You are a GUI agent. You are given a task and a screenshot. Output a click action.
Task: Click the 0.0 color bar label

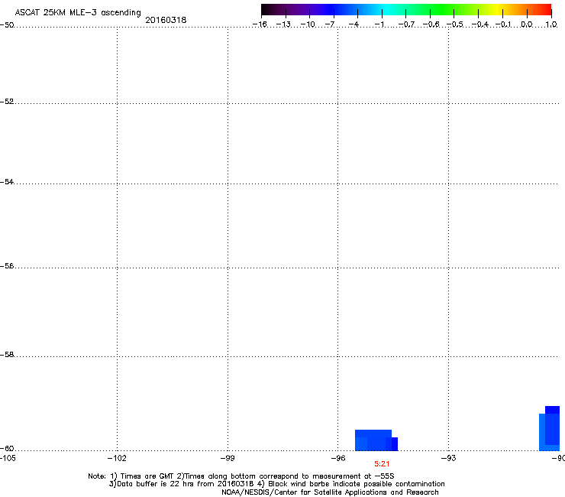(527, 24)
